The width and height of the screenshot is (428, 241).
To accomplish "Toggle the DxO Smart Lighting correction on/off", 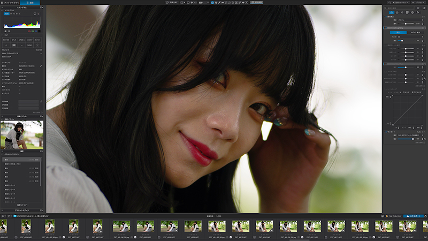I will pyautogui.click(x=386, y=28).
